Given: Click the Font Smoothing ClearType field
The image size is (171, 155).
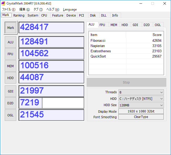Looking at the screenshot, I should pos(141,117).
